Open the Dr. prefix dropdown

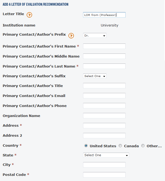[95, 35]
